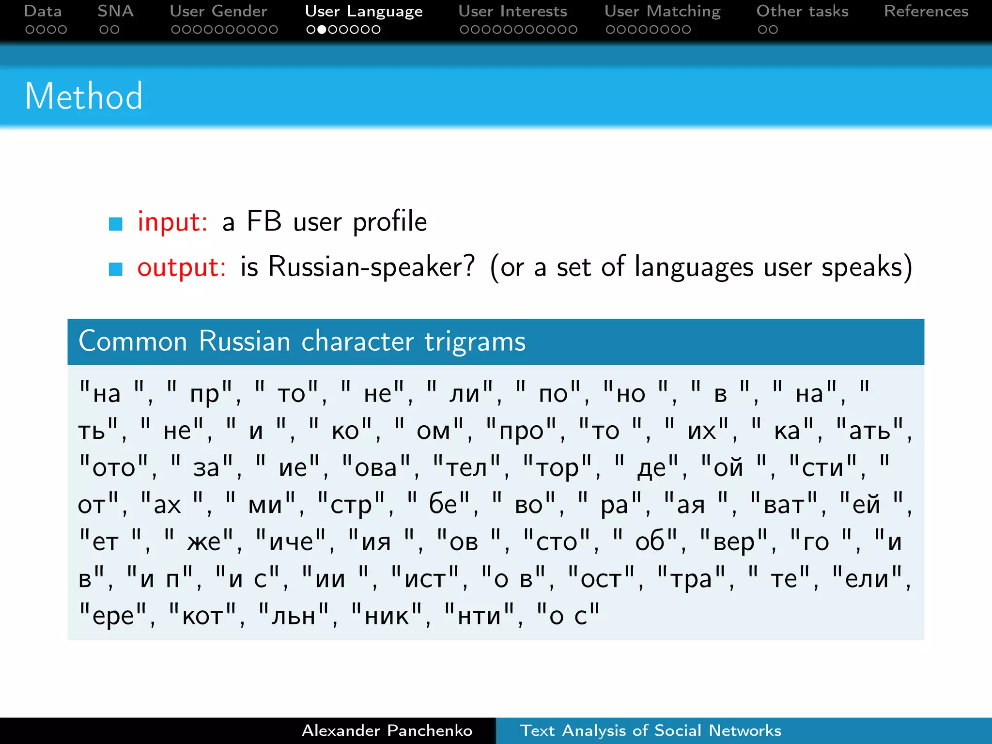
Task: Open the Data section link
Action: [43, 11]
